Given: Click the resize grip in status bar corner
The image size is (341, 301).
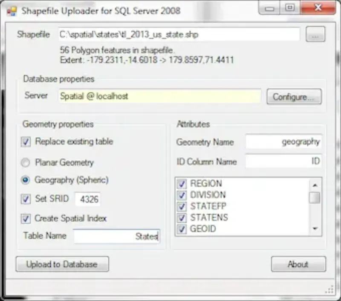Looking at the screenshot, I should pyautogui.click(x=329, y=289).
